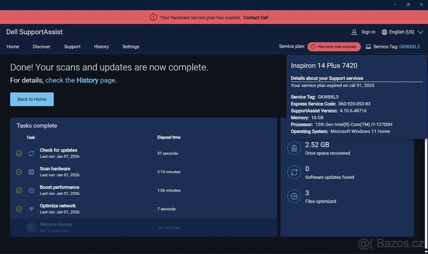Viewport: 428px width, 254px height.
Task: Click the Remove viruses shield icon
Action: [x=31, y=228]
